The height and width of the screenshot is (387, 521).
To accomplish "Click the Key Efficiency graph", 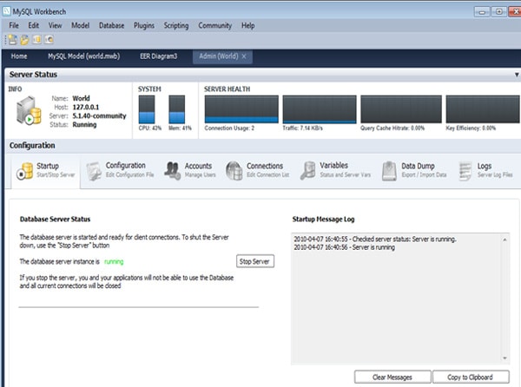I will click(483, 109).
